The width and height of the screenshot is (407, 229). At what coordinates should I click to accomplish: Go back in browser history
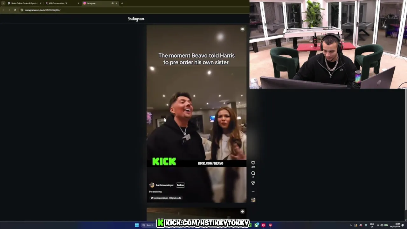coord(3,10)
